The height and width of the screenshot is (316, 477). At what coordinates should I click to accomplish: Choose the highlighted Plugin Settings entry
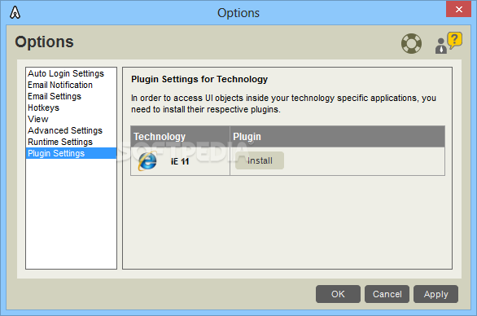(71, 153)
